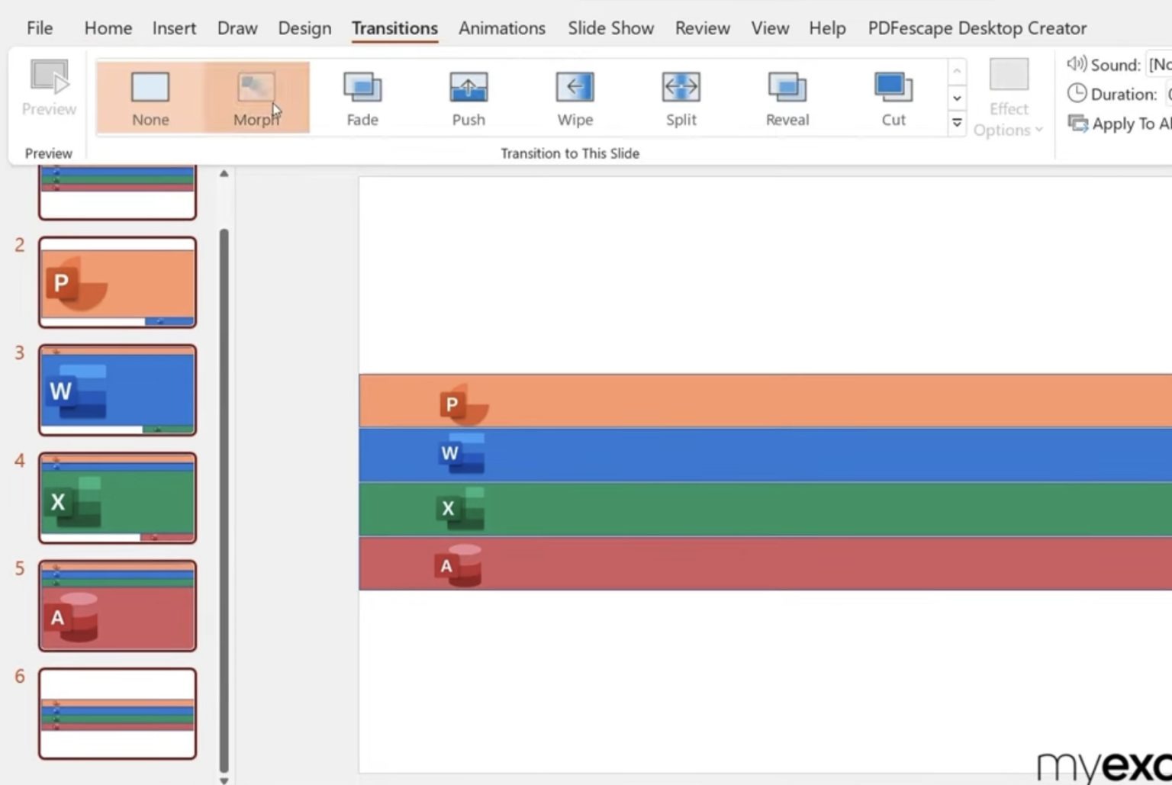1172x785 pixels.
Task: Apply the Morph transition
Action: click(x=256, y=95)
